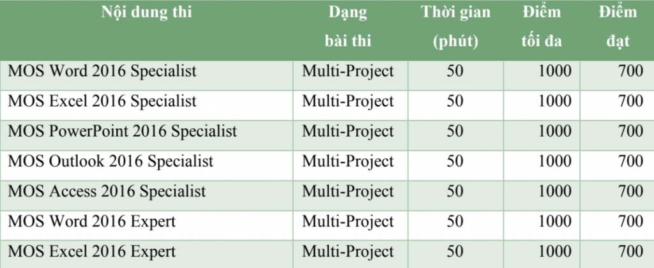
Task: Click the "Thời gian (phút)" column header
Action: pos(455,27)
